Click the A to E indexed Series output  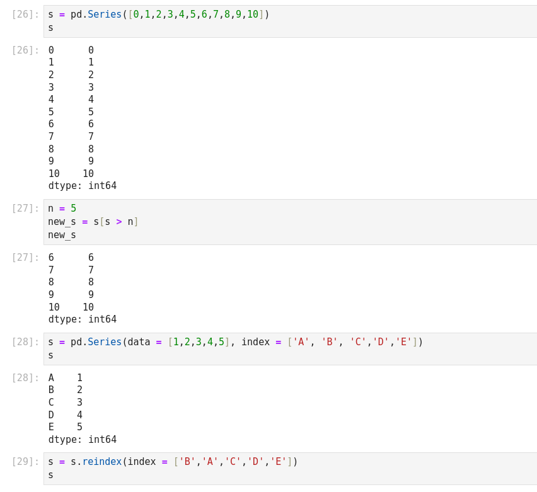(66, 402)
